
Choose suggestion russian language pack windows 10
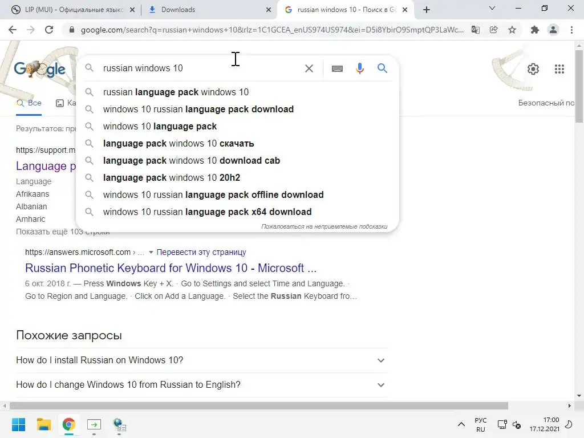coord(237,92)
